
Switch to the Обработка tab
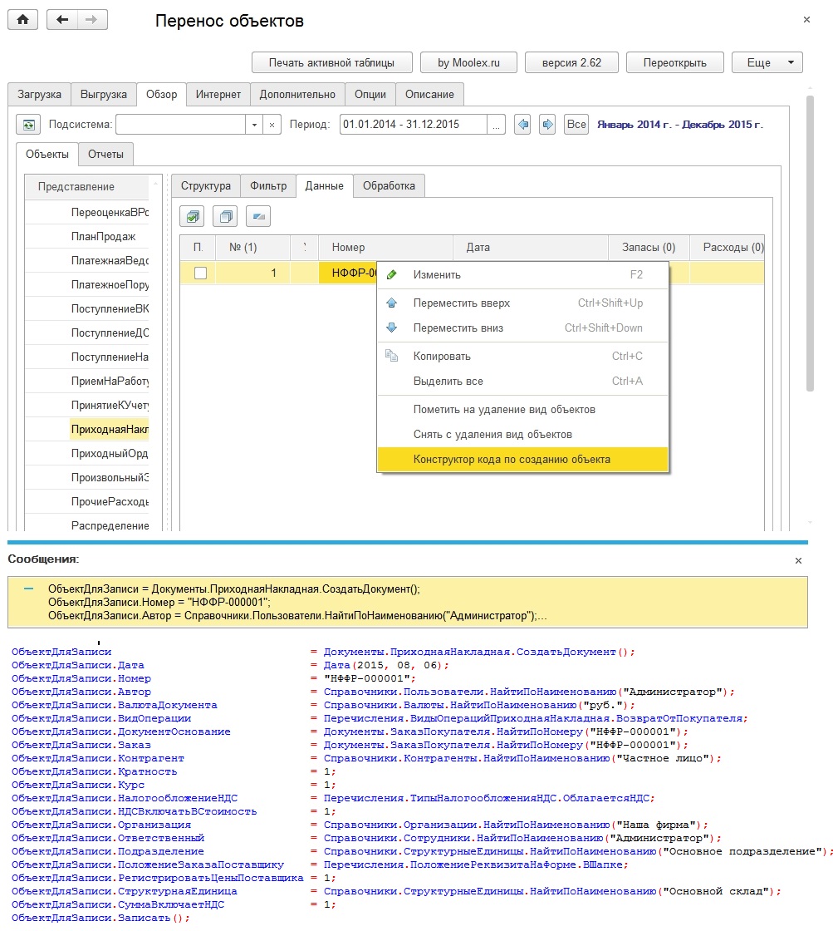point(390,186)
